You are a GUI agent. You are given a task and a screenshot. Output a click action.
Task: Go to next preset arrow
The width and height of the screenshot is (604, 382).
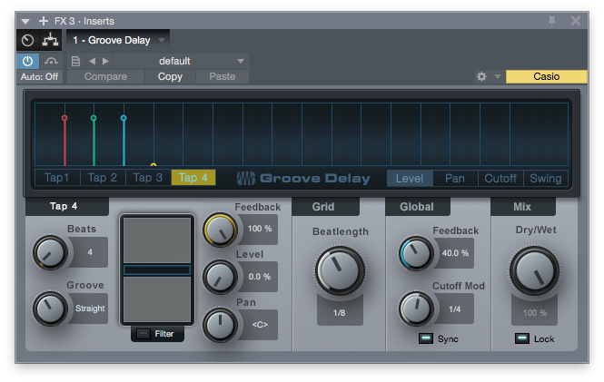[104, 61]
